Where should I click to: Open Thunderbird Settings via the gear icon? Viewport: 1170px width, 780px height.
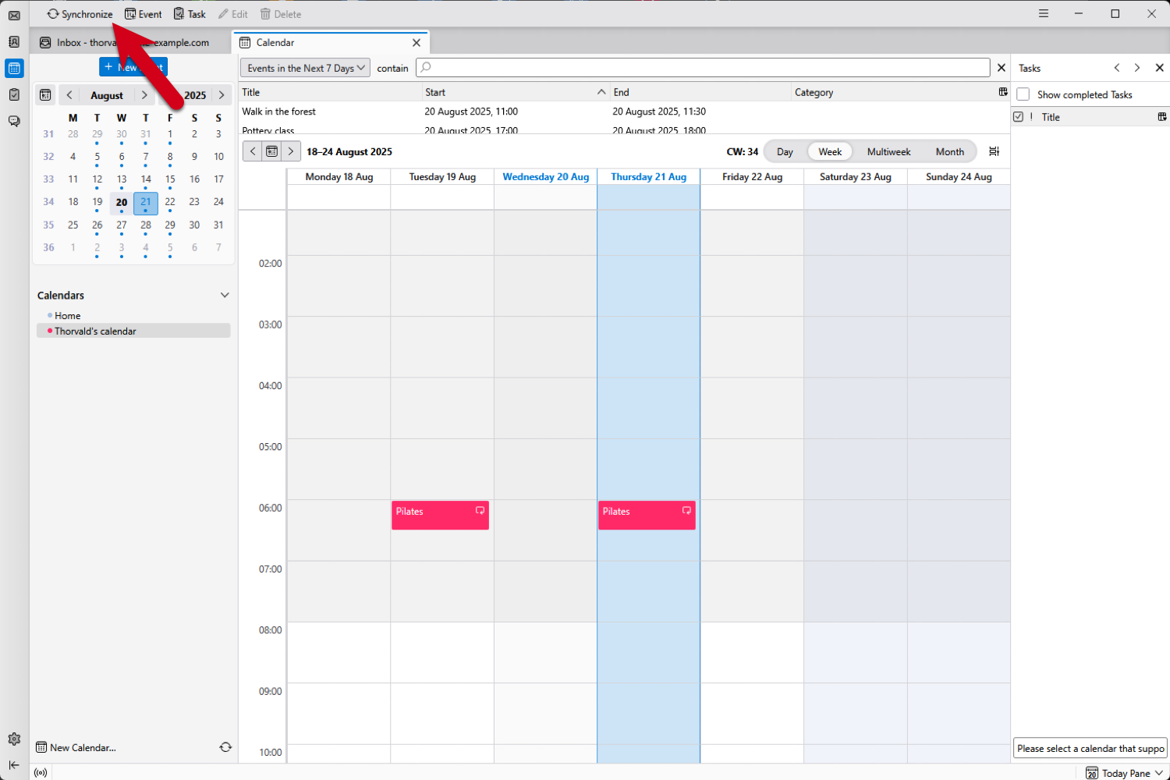click(x=13, y=739)
